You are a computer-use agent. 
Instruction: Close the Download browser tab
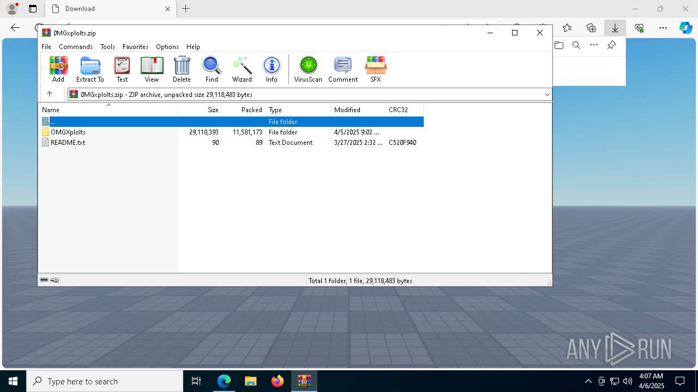pos(167,9)
